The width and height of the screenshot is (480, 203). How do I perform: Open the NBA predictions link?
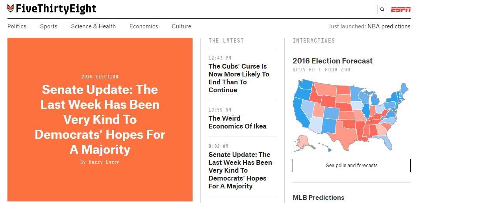(389, 26)
